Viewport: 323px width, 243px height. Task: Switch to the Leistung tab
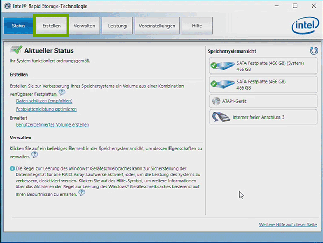(x=117, y=26)
